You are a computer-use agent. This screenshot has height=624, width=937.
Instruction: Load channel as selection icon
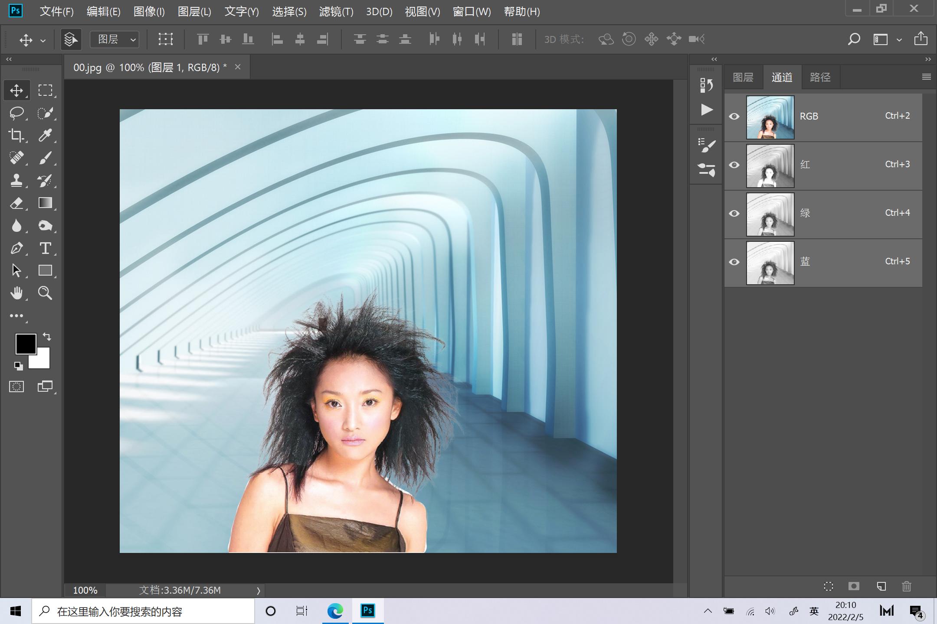click(829, 586)
